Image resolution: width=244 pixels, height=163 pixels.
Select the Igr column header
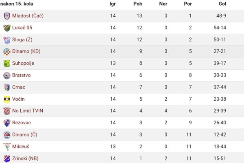pyautogui.click(x=113, y=4)
